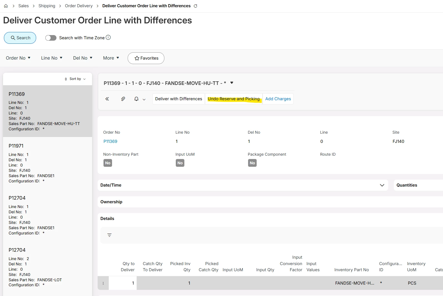Open row actions three-dot menu
Image resolution: width=443 pixels, height=296 pixels.
pos(103,283)
